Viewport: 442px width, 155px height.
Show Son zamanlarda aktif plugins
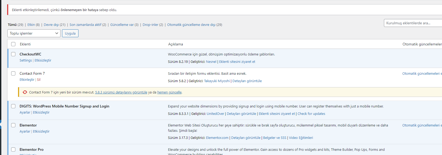pos(88,25)
